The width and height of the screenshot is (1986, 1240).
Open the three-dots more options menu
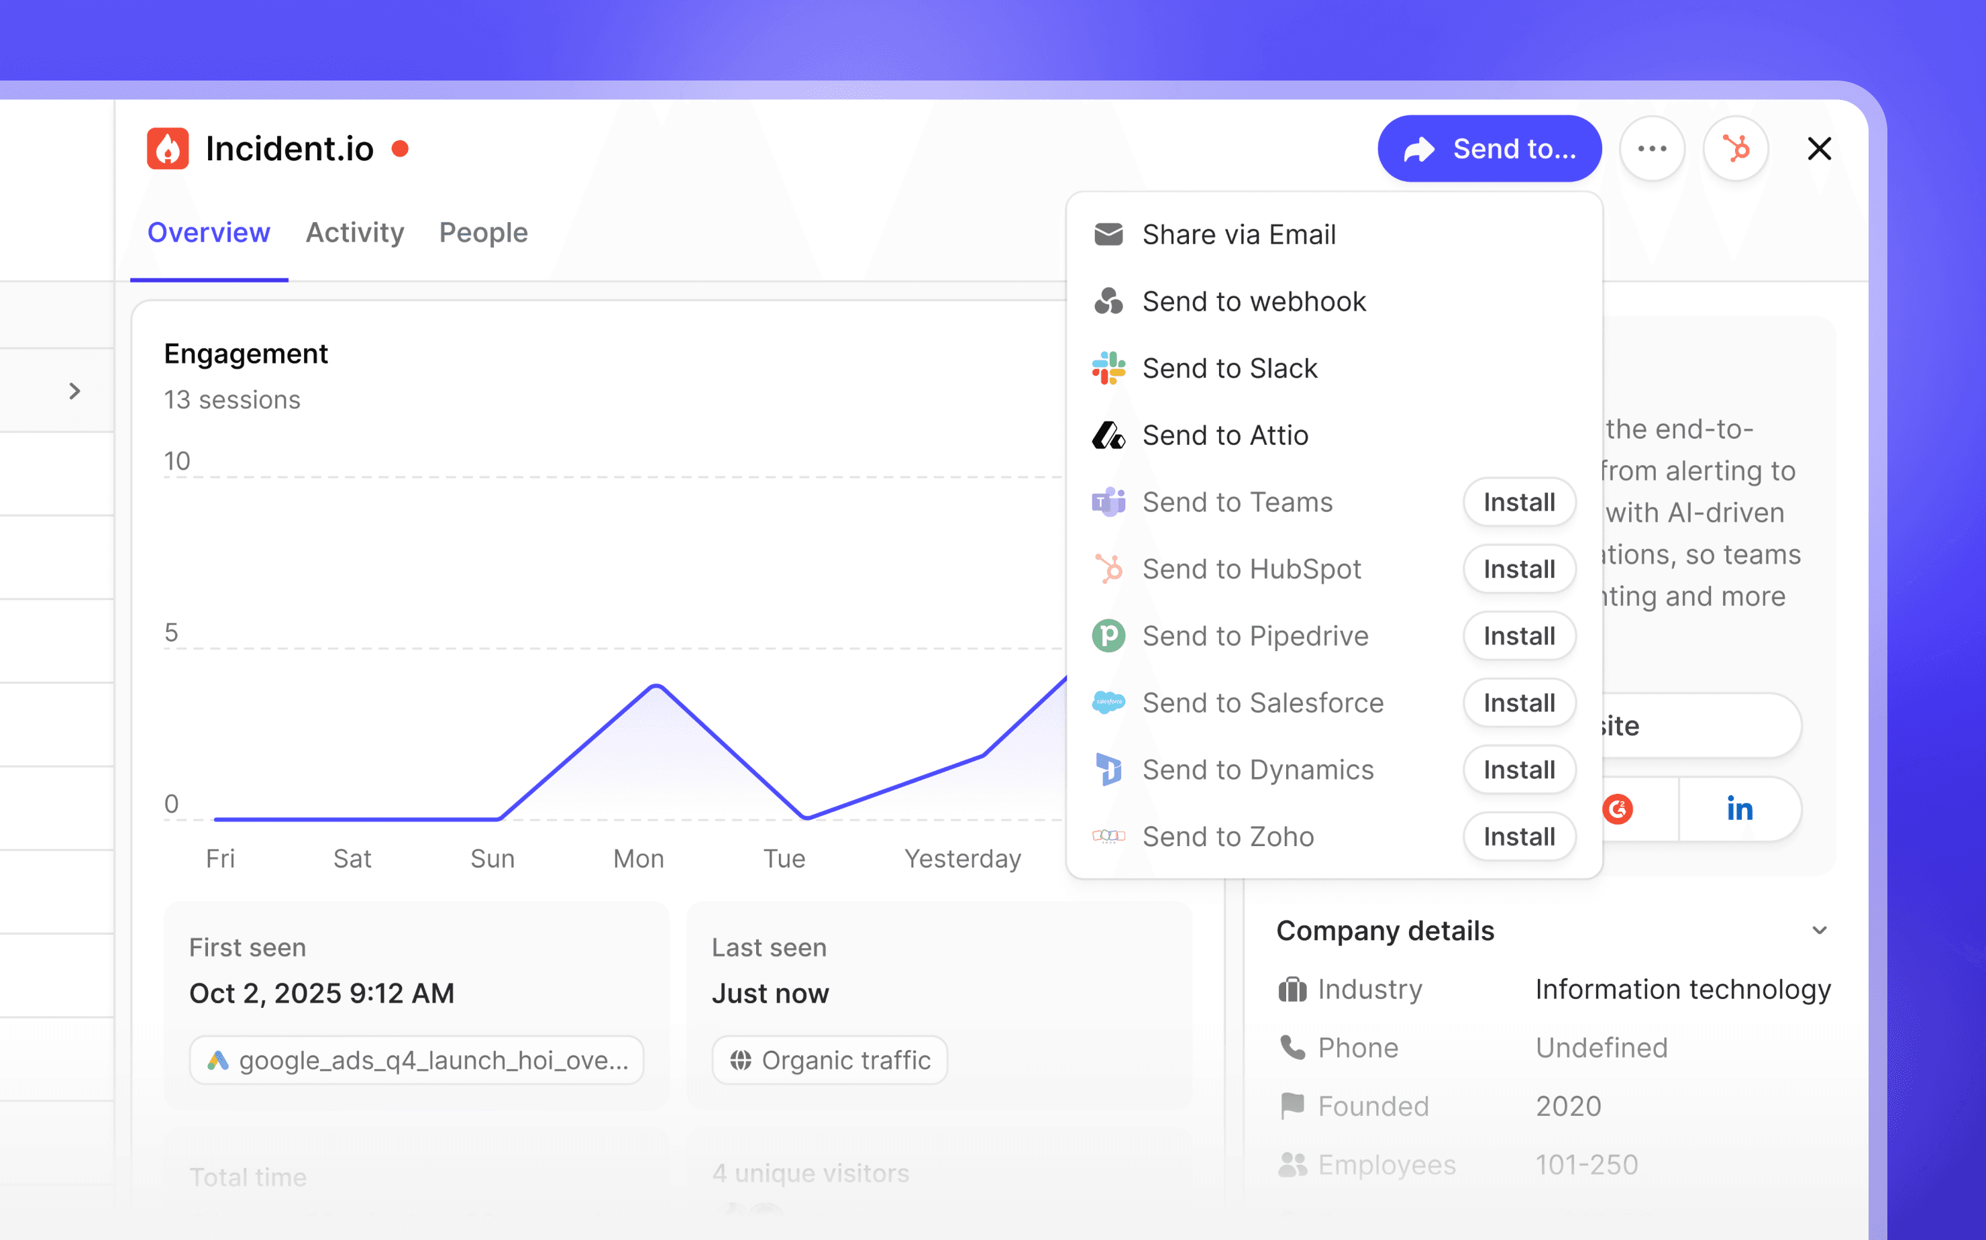1651,149
